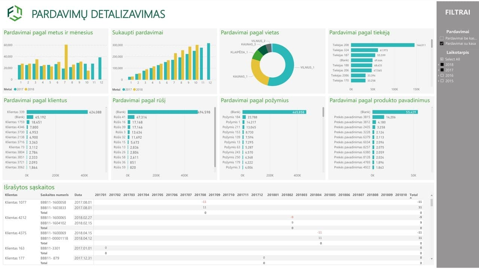
Task: Click the table scroll-down arrow in Išrašytos sąskaitos
Action: (431, 259)
